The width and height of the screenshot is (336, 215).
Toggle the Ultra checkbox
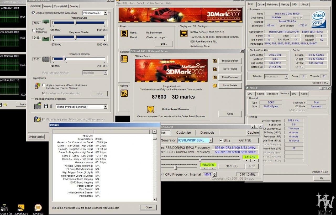(x=221, y=140)
